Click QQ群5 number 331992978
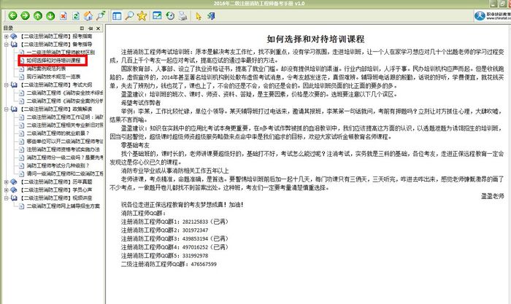 (195, 255)
